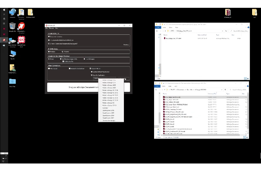Open the 2017 folder icon on desktop

255,13
